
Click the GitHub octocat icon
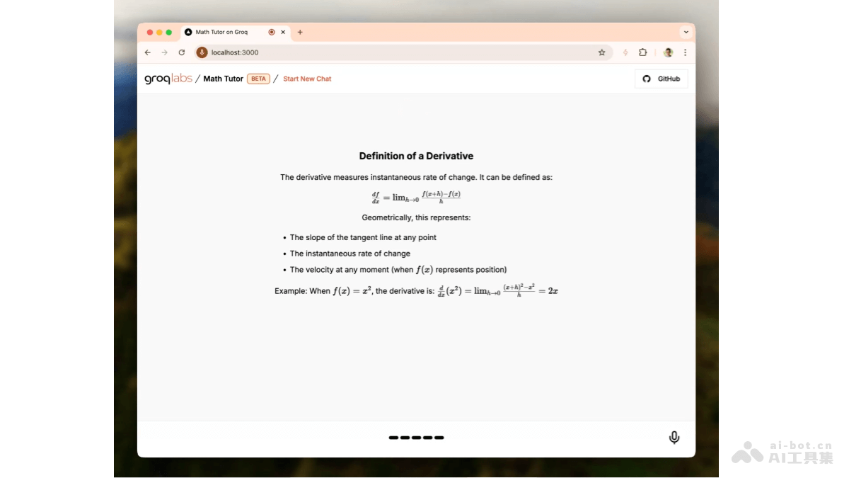tap(646, 79)
